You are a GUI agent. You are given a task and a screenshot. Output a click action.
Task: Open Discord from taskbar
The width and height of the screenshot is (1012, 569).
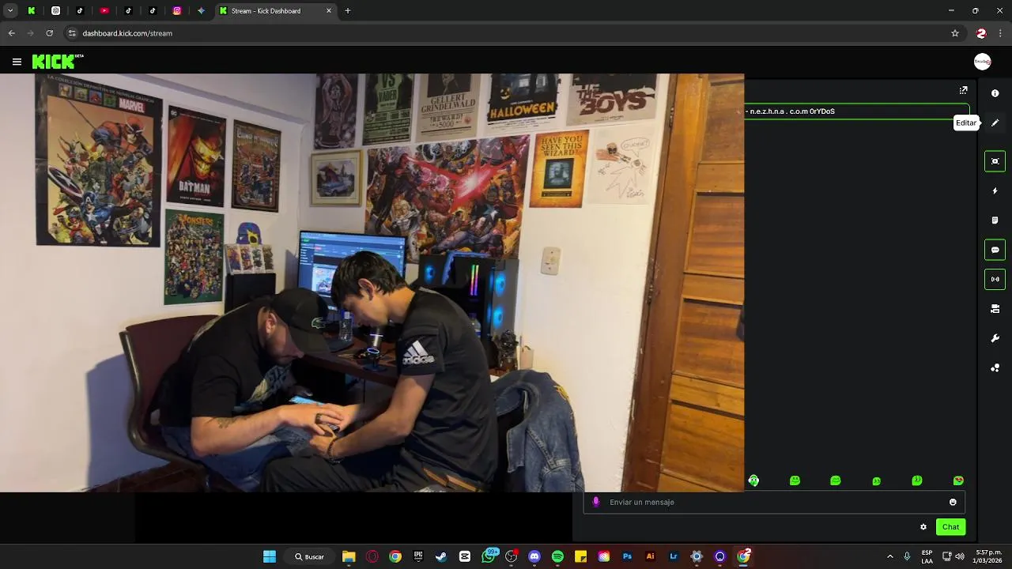[x=534, y=556]
